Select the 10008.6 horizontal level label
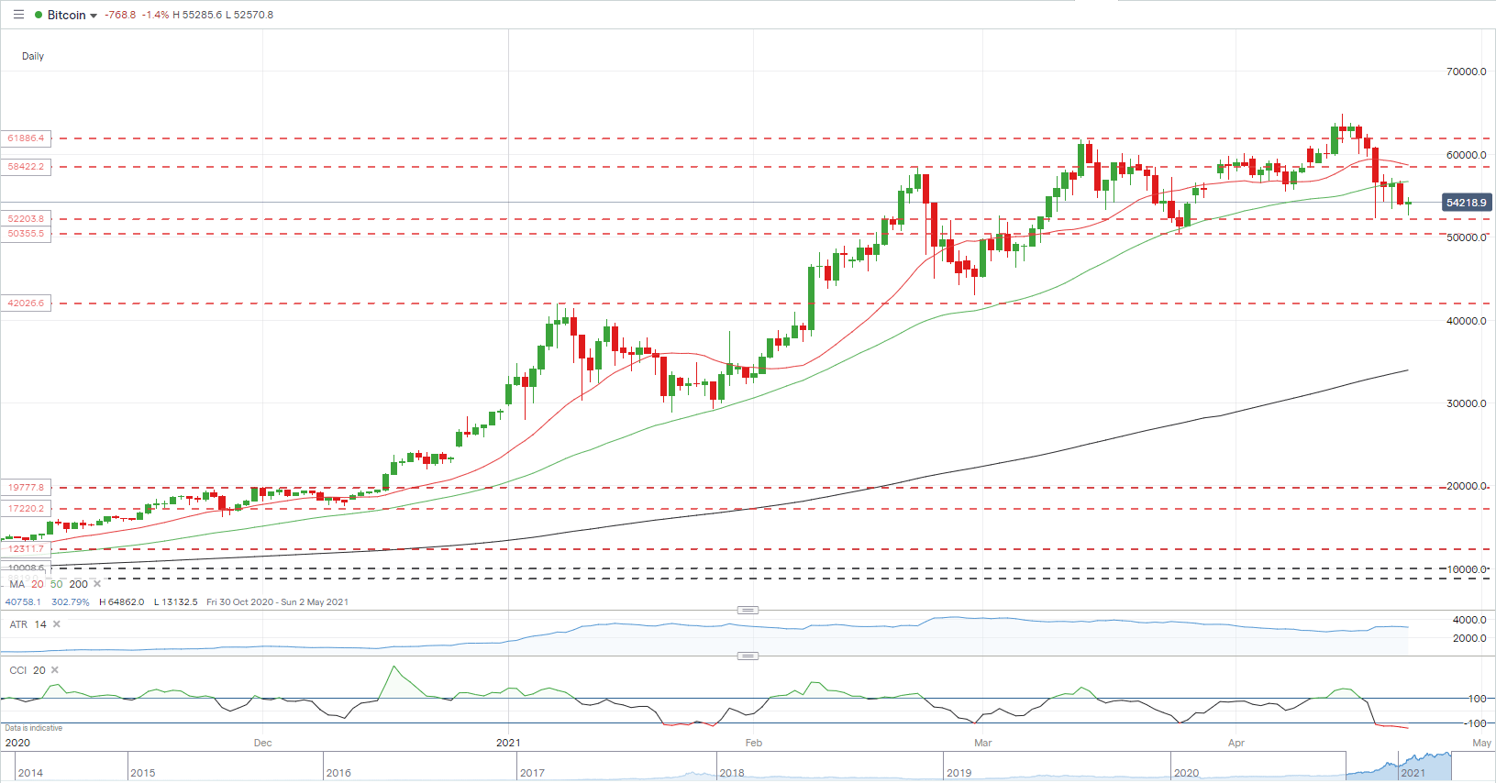Image resolution: width=1496 pixels, height=783 pixels. [26, 568]
